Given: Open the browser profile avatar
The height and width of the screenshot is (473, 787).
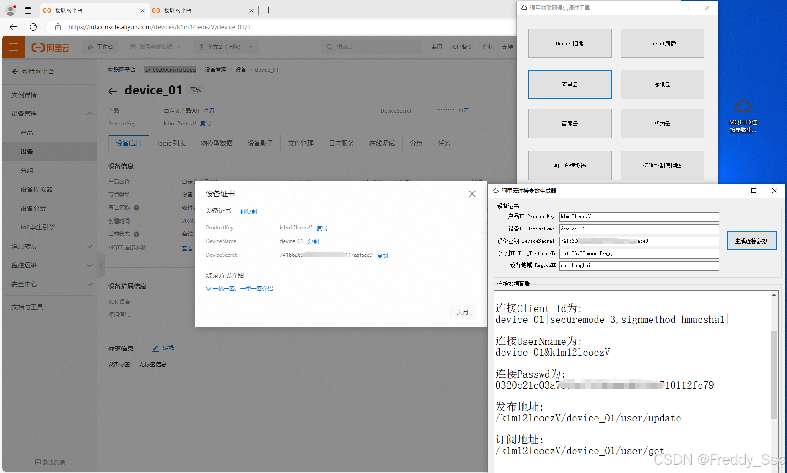Looking at the screenshot, I should coord(10,10).
